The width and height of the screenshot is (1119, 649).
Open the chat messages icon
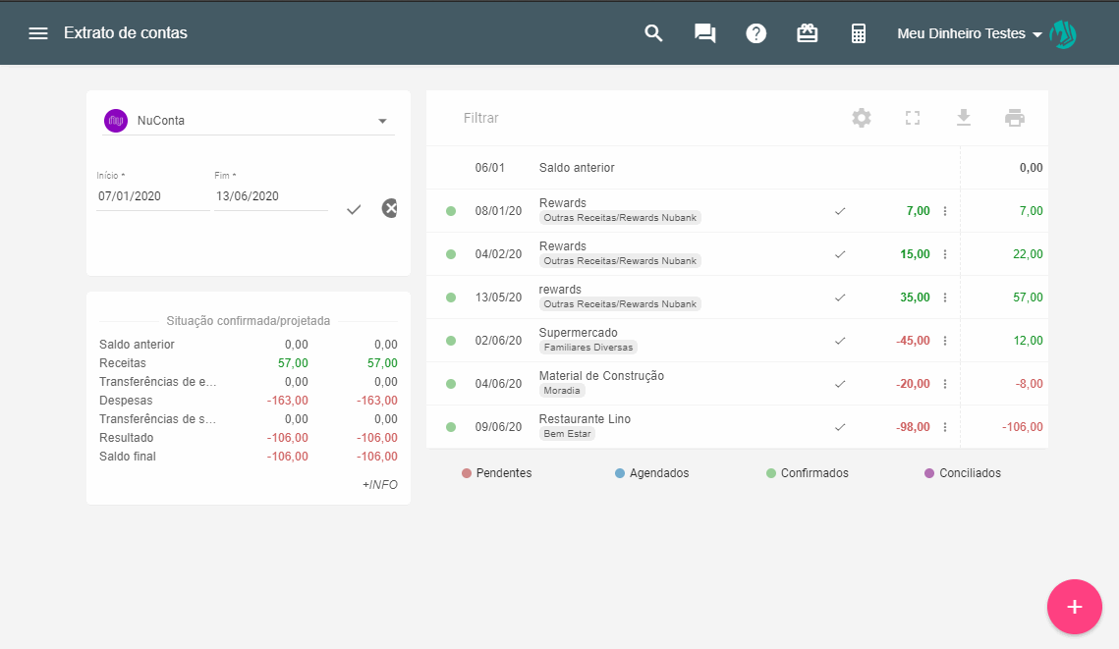coord(704,33)
